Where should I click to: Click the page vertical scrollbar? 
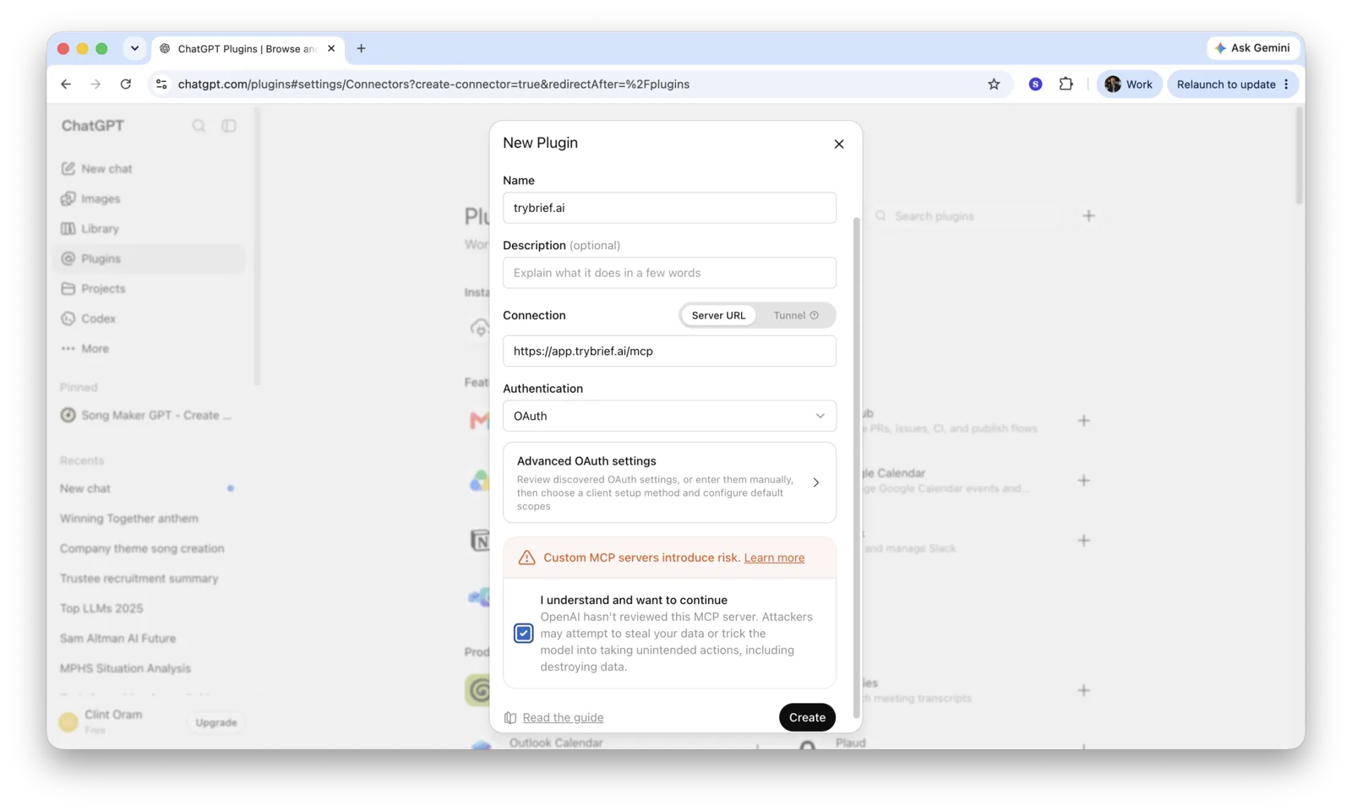(1300, 156)
